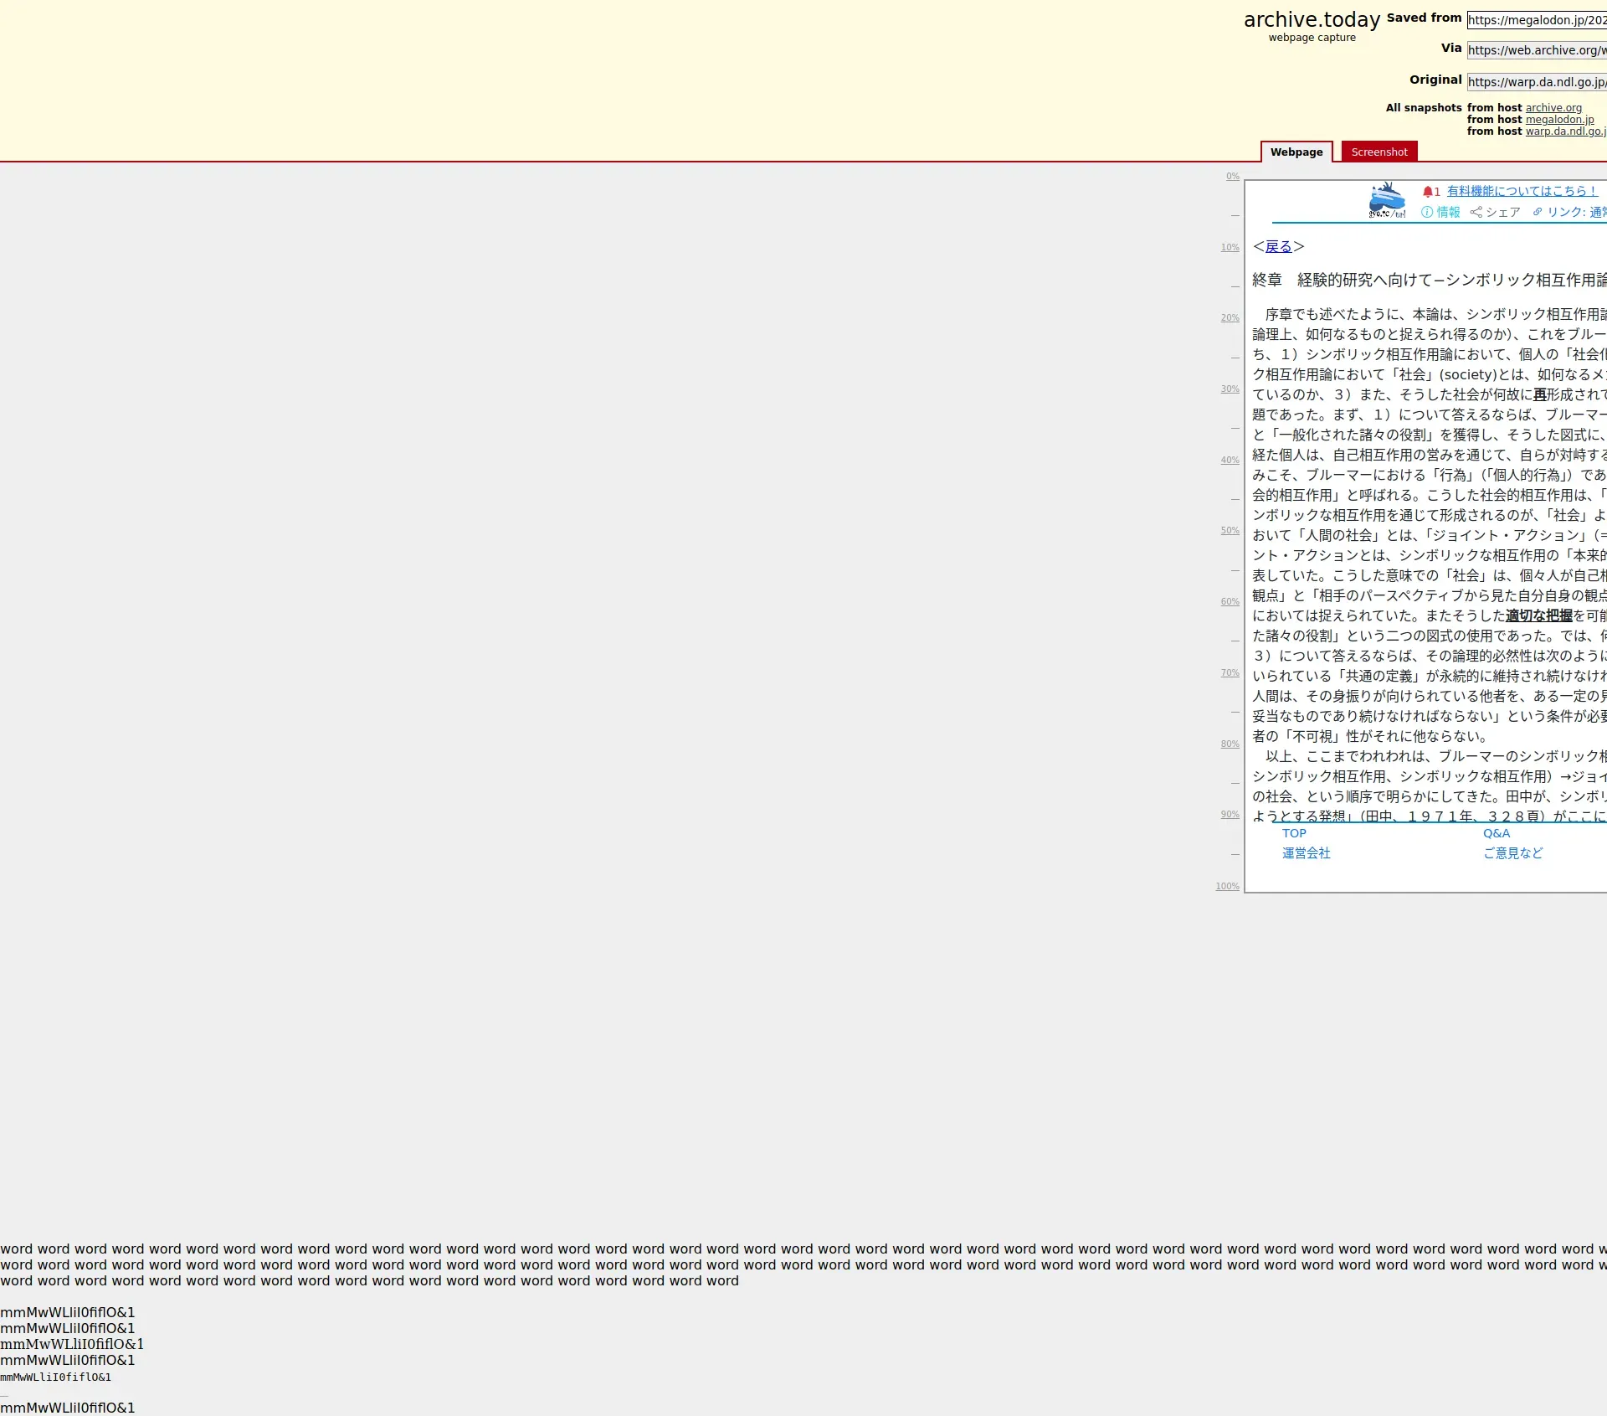Select the Webpage tab
This screenshot has width=1607, height=1416.
pos(1296,152)
